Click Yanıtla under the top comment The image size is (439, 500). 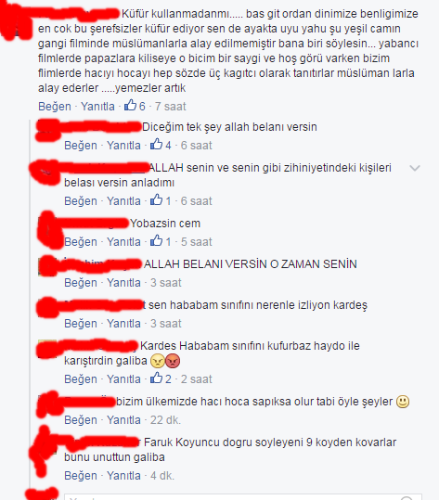(x=97, y=106)
